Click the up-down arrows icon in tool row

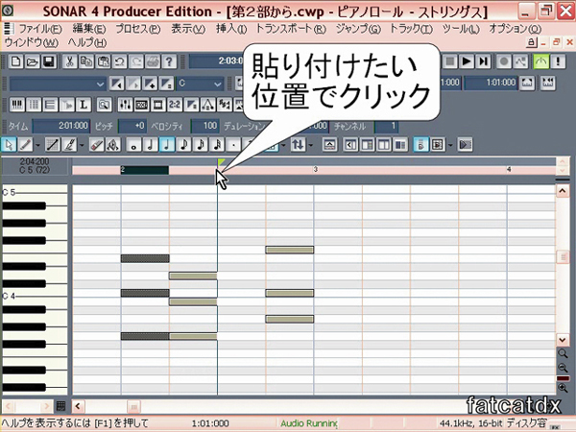[298, 145]
